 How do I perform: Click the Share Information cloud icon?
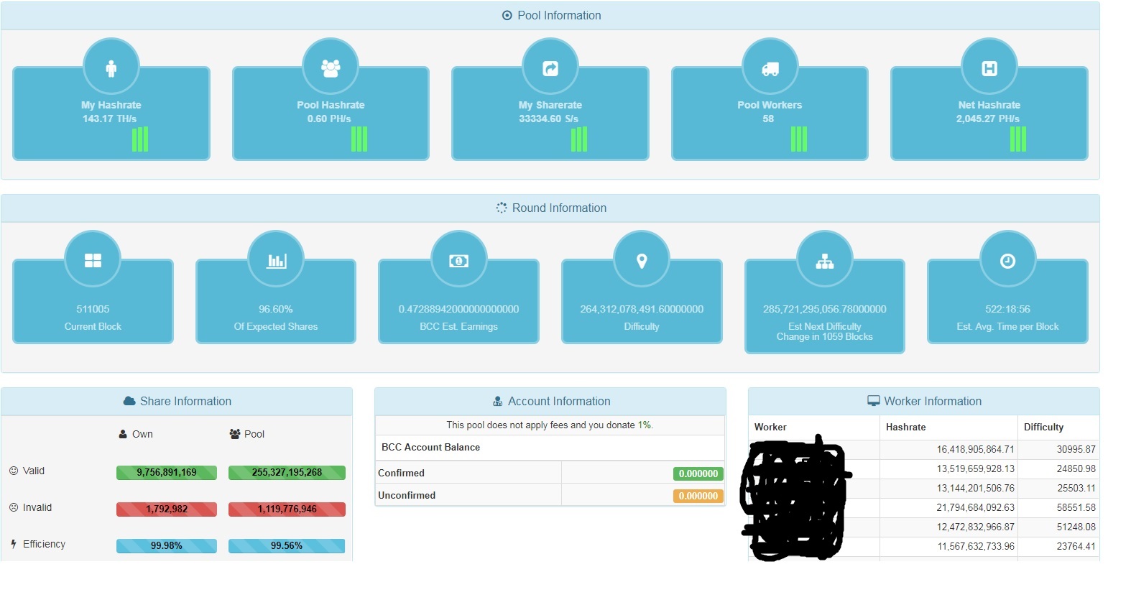pyautogui.click(x=129, y=401)
